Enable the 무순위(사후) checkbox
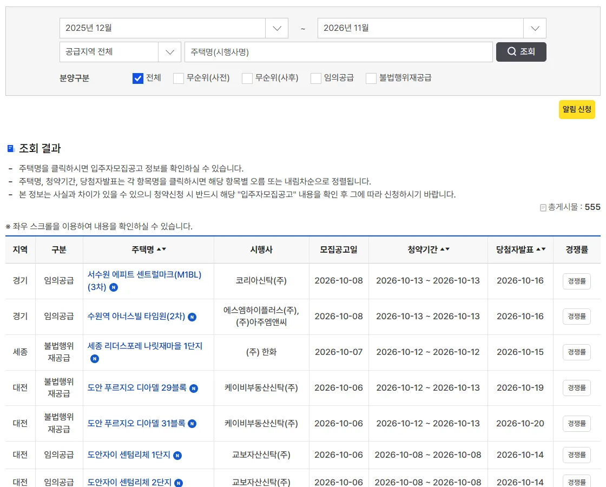This screenshot has width=606, height=487. pyautogui.click(x=247, y=78)
